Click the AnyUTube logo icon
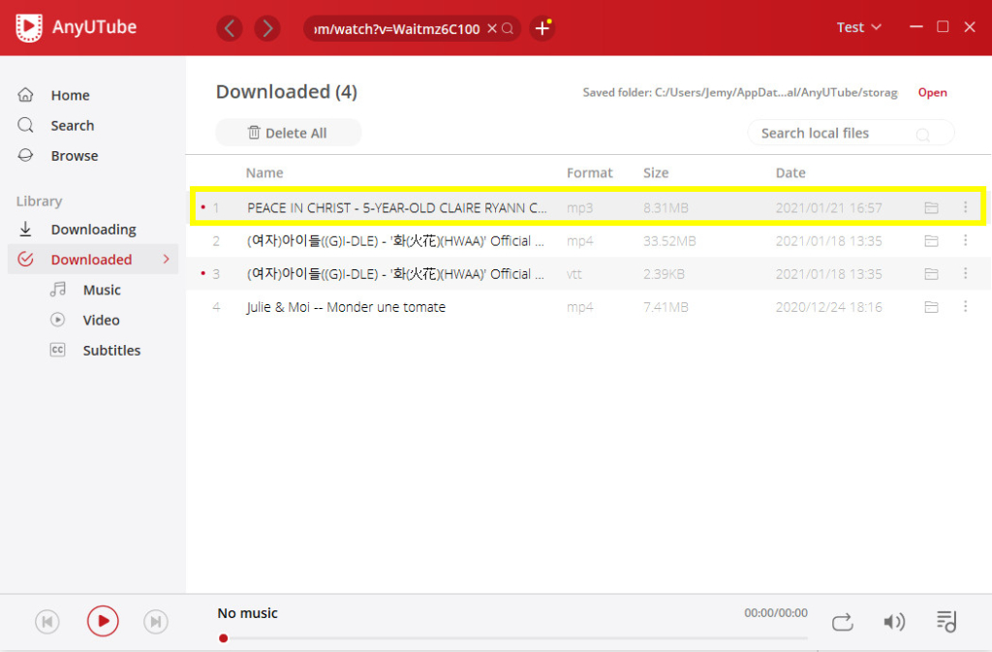The image size is (992, 652). (28, 27)
